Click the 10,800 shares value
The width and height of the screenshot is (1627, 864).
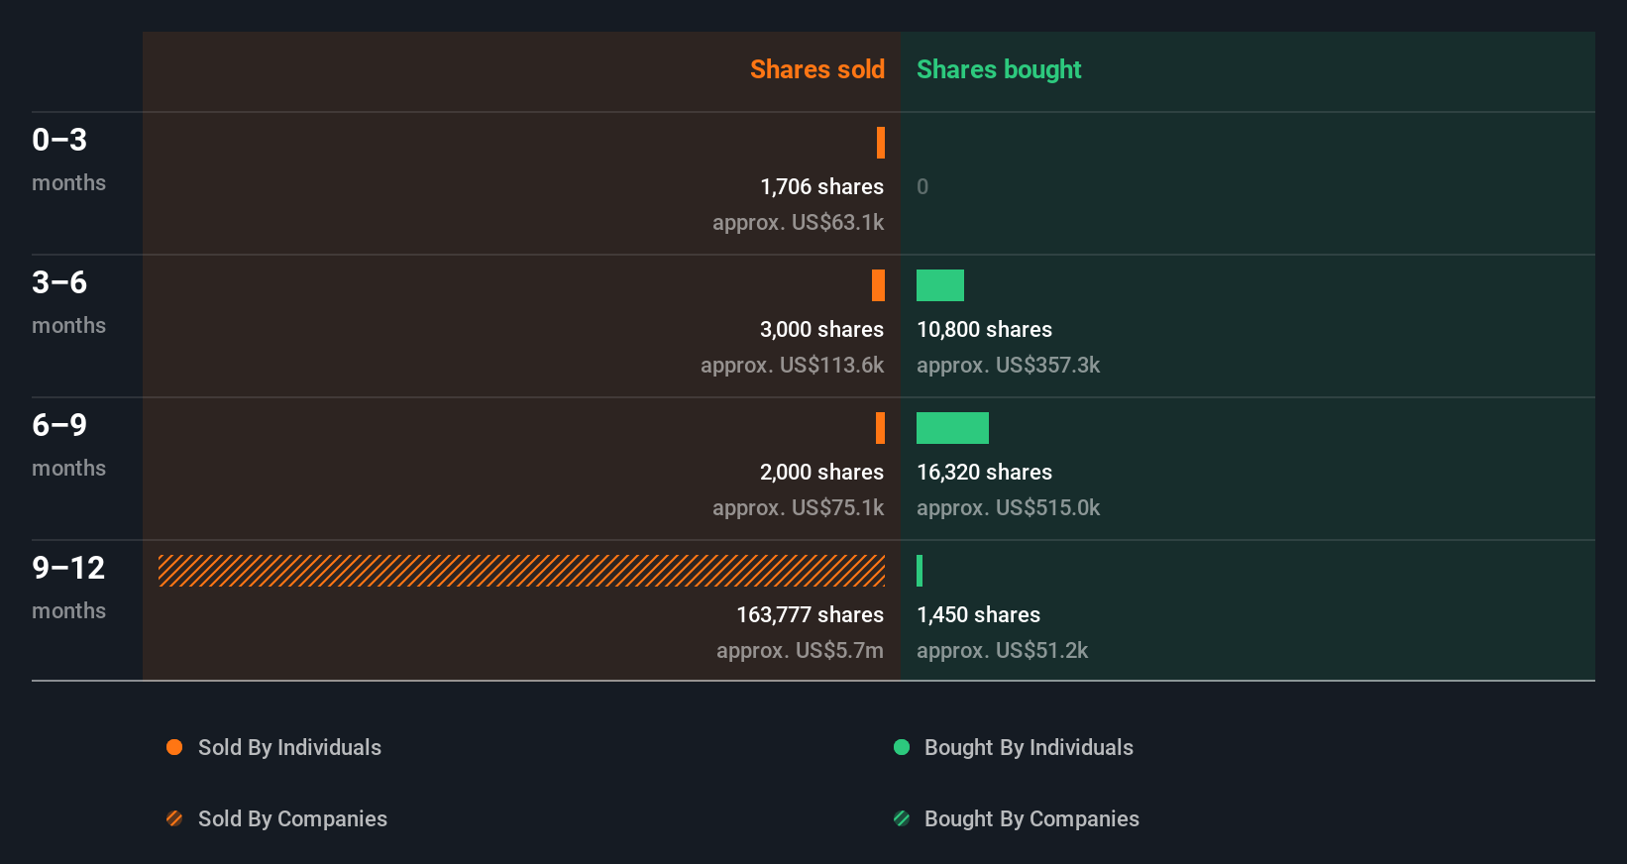point(984,330)
